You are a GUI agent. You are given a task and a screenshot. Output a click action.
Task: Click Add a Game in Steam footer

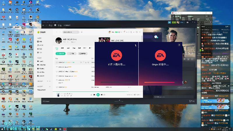(46, 101)
